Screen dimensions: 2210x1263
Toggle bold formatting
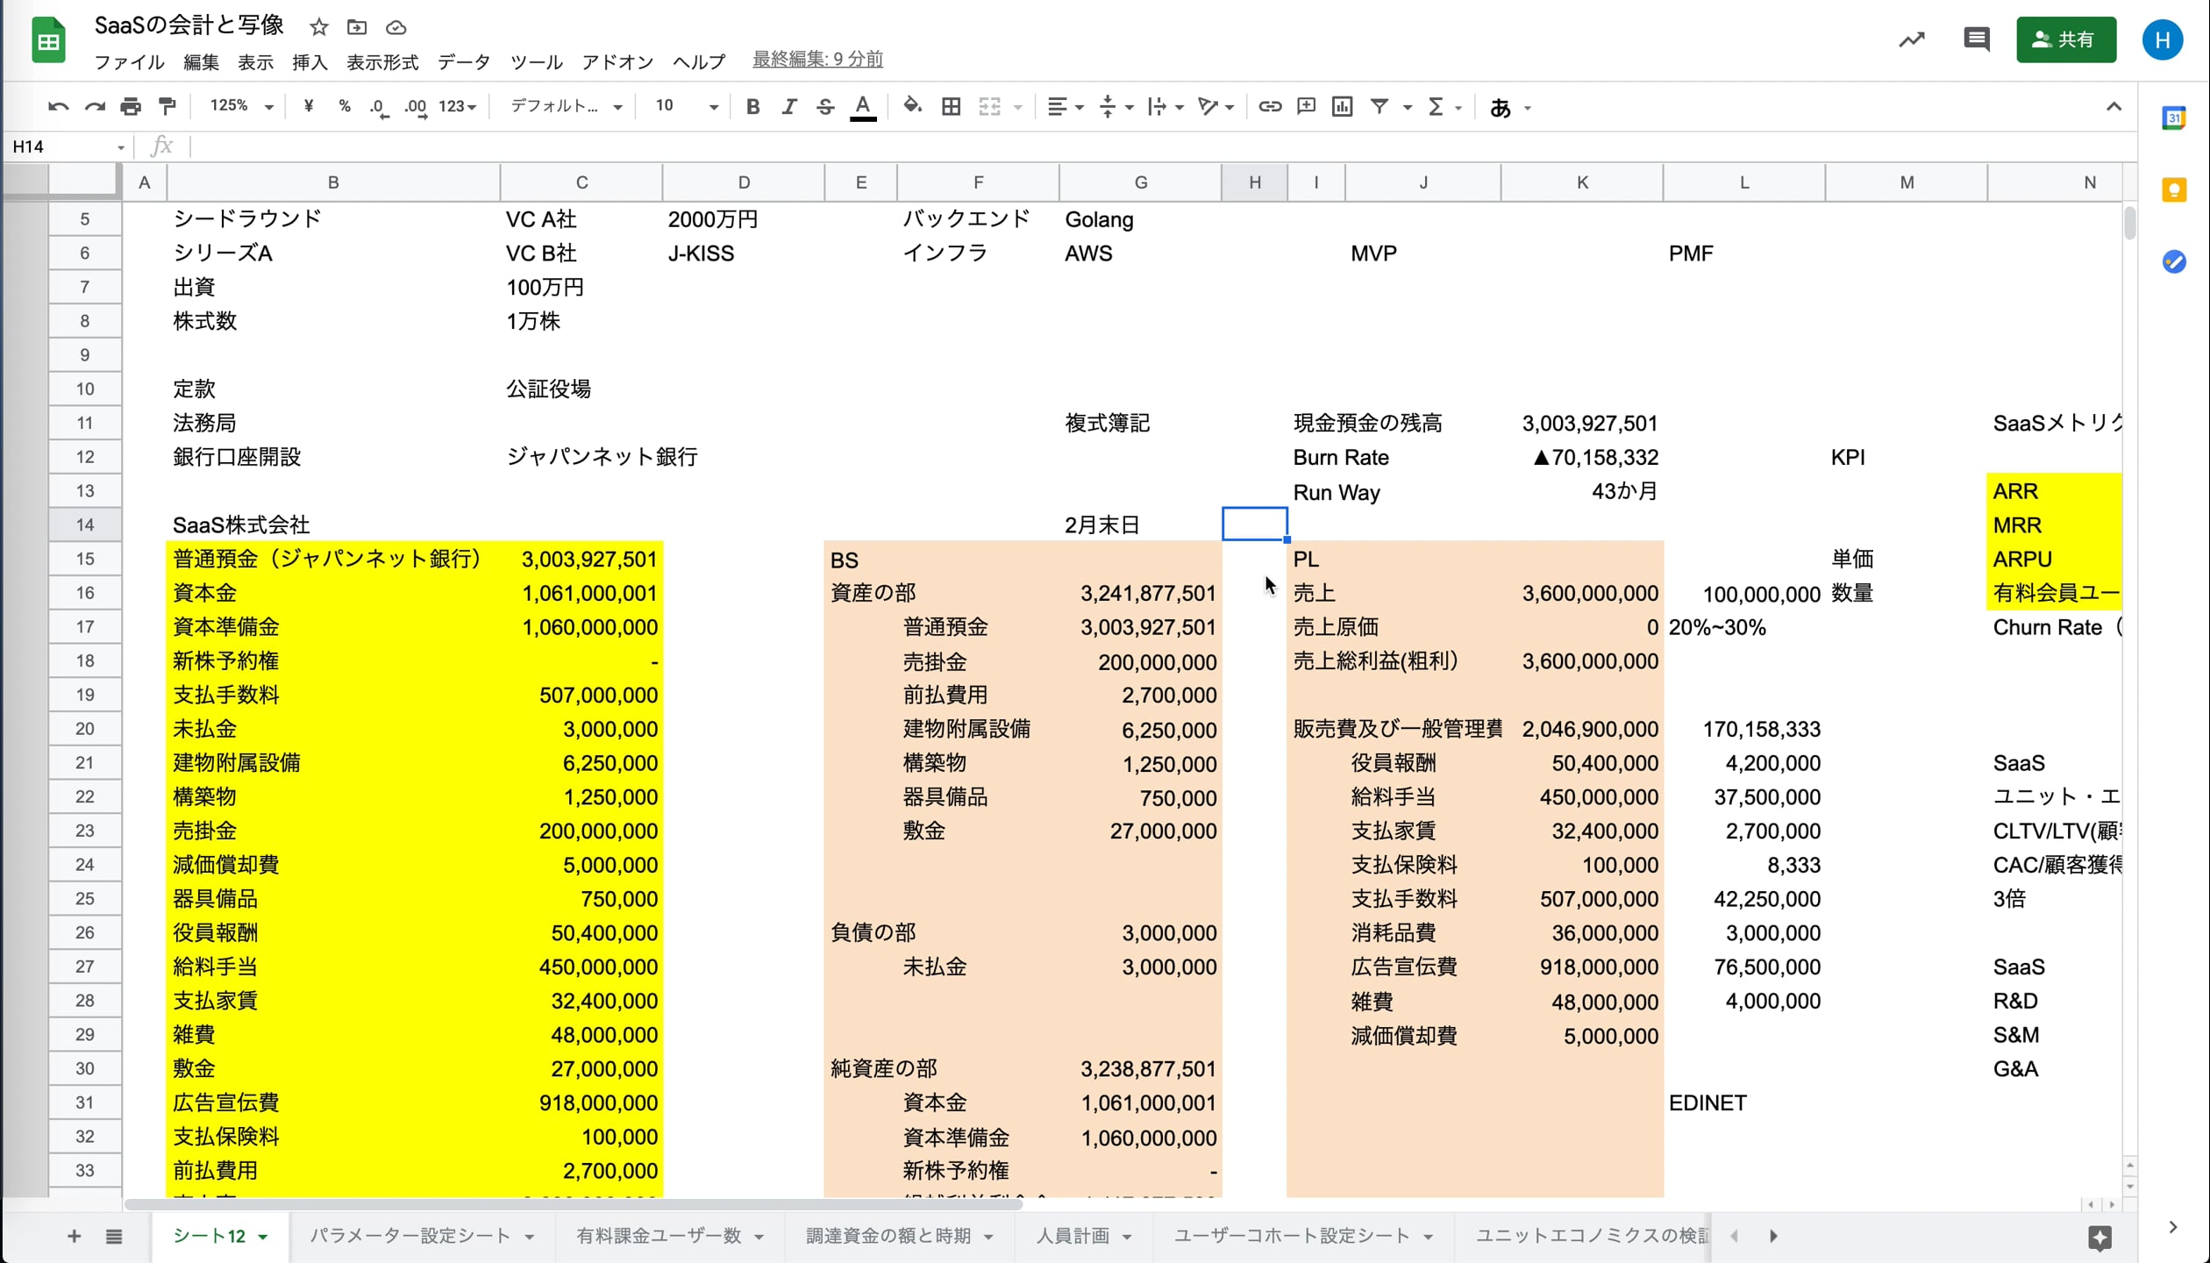(752, 107)
